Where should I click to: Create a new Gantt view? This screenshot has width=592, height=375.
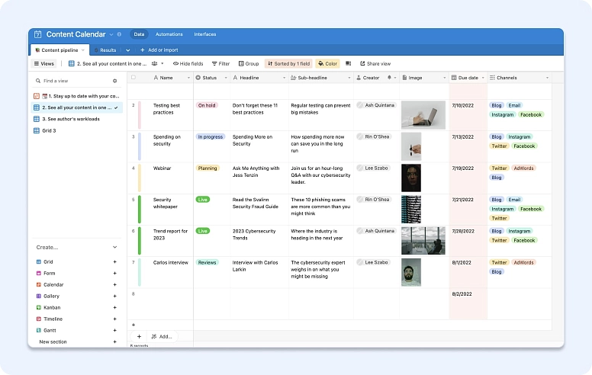click(114, 331)
